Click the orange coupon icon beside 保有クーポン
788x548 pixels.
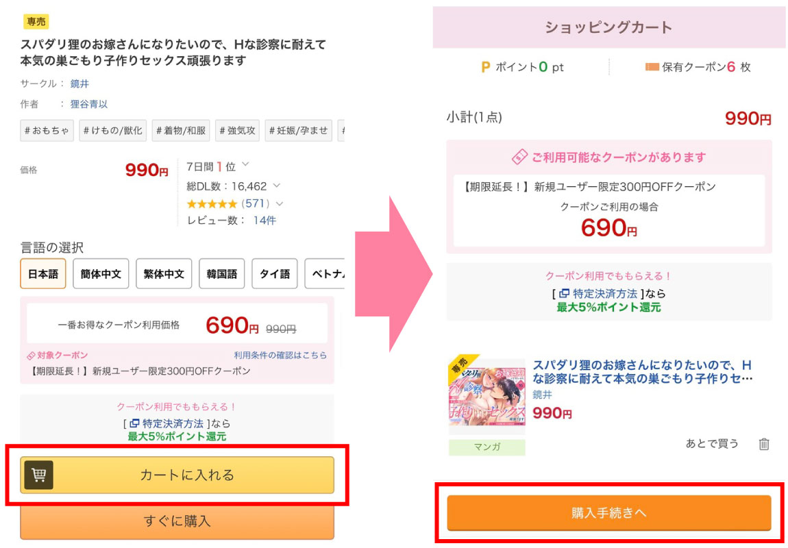click(x=652, y=67)
